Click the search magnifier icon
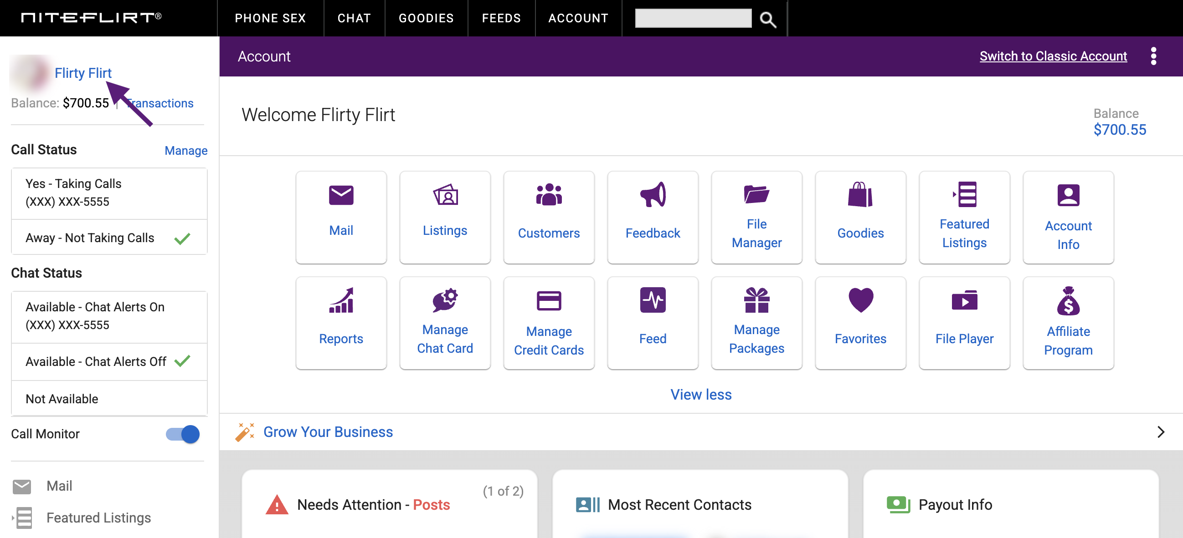Viewport: 1183px width, 538px height. click(768, 19)
